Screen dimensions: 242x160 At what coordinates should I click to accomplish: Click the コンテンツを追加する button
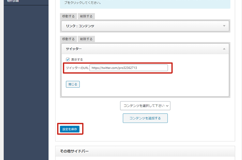[145, 118]
